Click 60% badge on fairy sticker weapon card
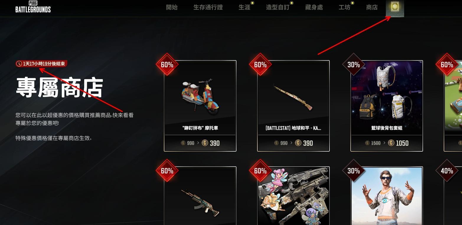The width and height of the screenshot is (462, 225). click(260, 171)
